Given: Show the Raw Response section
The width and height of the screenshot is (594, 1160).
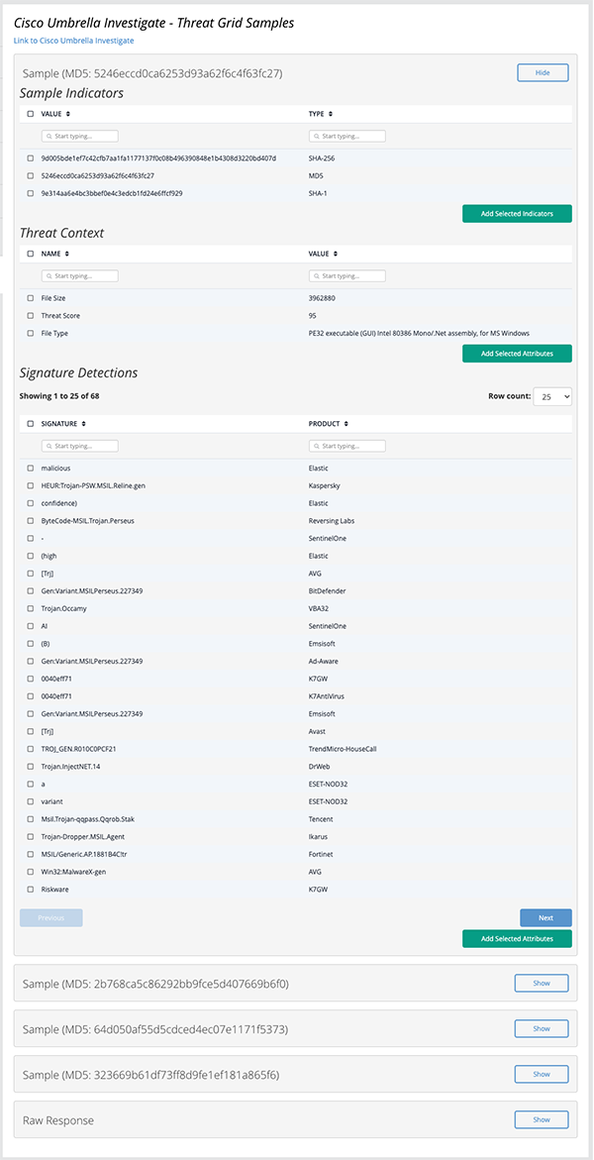Looking at the screenshot, I should click(x=542, y=1120).
